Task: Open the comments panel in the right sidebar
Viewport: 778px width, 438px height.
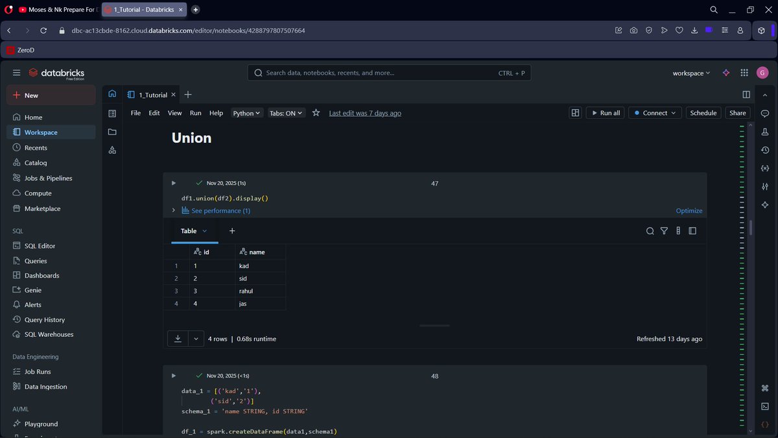Action: coord(764,114)
